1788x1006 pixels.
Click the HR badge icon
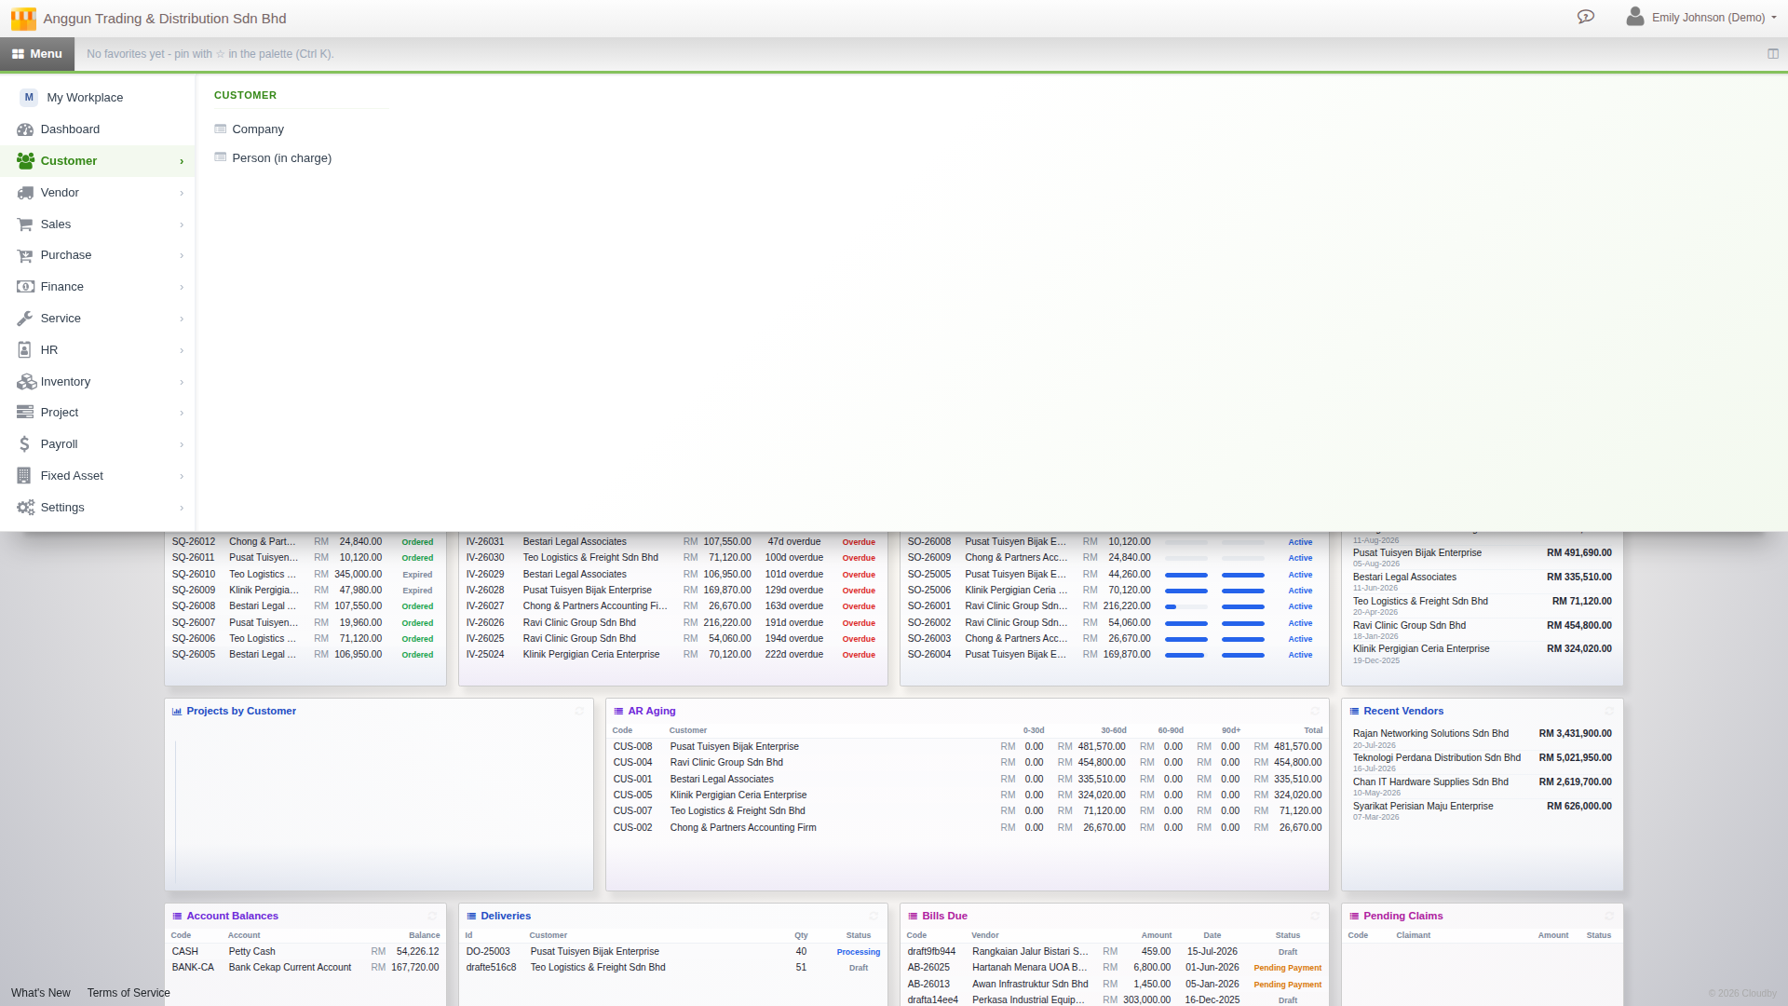tap(25, 350)
